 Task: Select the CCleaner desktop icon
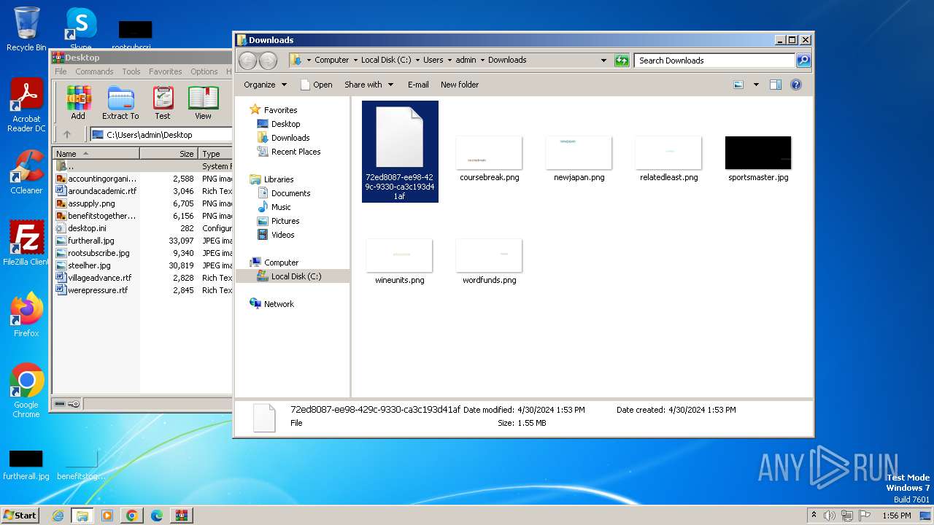point(26,172)
